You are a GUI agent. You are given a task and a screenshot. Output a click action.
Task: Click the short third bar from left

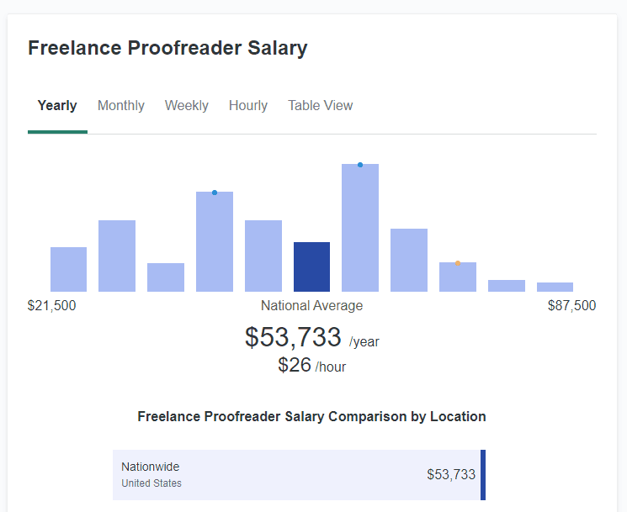pos(166,277)
